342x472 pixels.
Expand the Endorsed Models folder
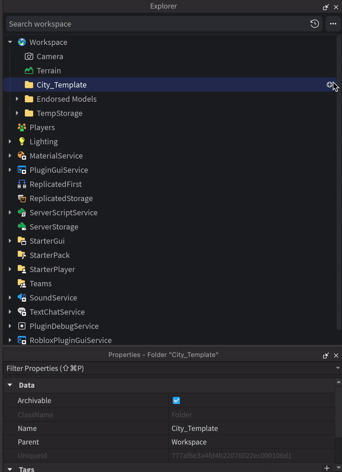18,99
